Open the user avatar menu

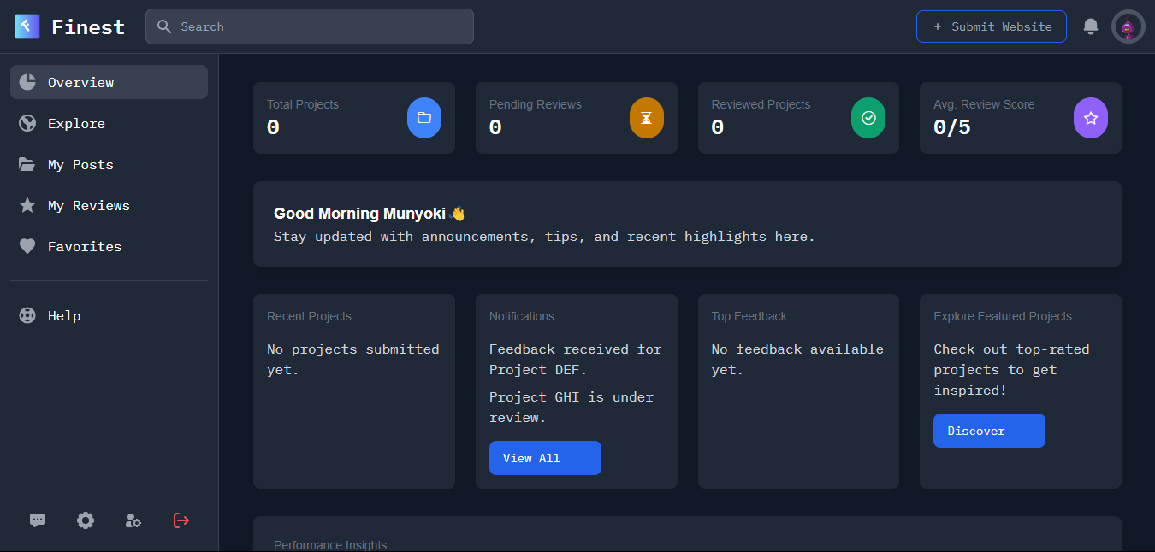click(x=1128, y=26)
